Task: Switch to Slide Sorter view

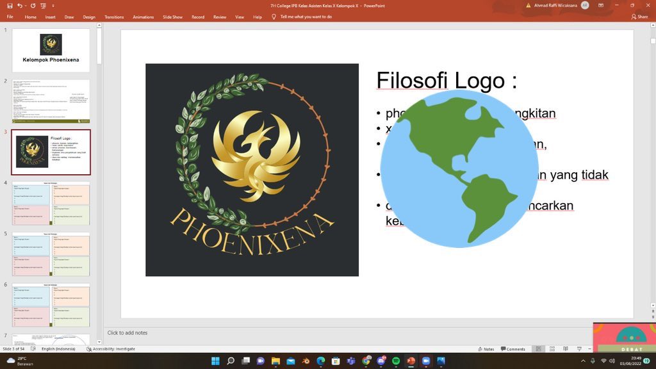Action: pyautogui.click(x=552, y=348)
